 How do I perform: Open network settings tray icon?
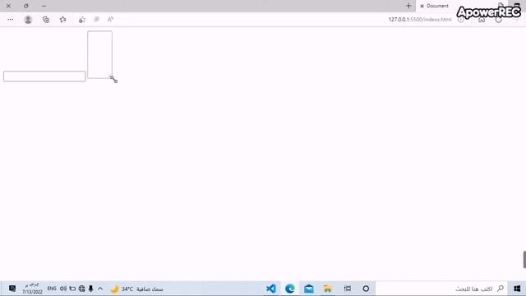click(82, 289)
